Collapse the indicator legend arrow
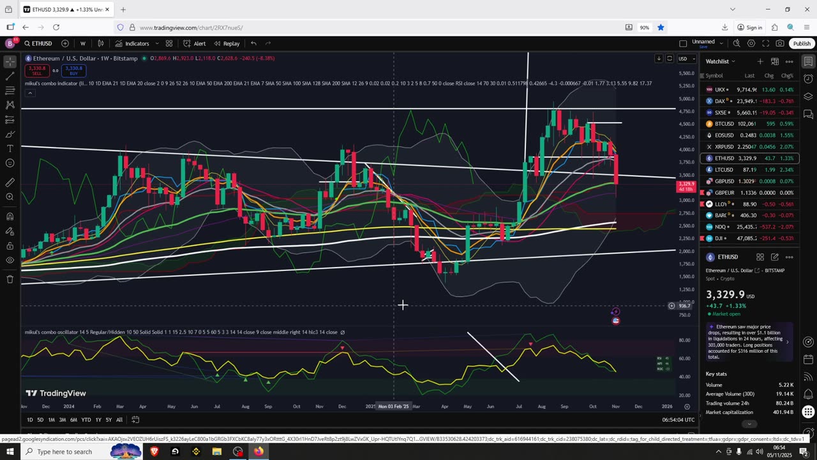 click(x=29, y=93)
